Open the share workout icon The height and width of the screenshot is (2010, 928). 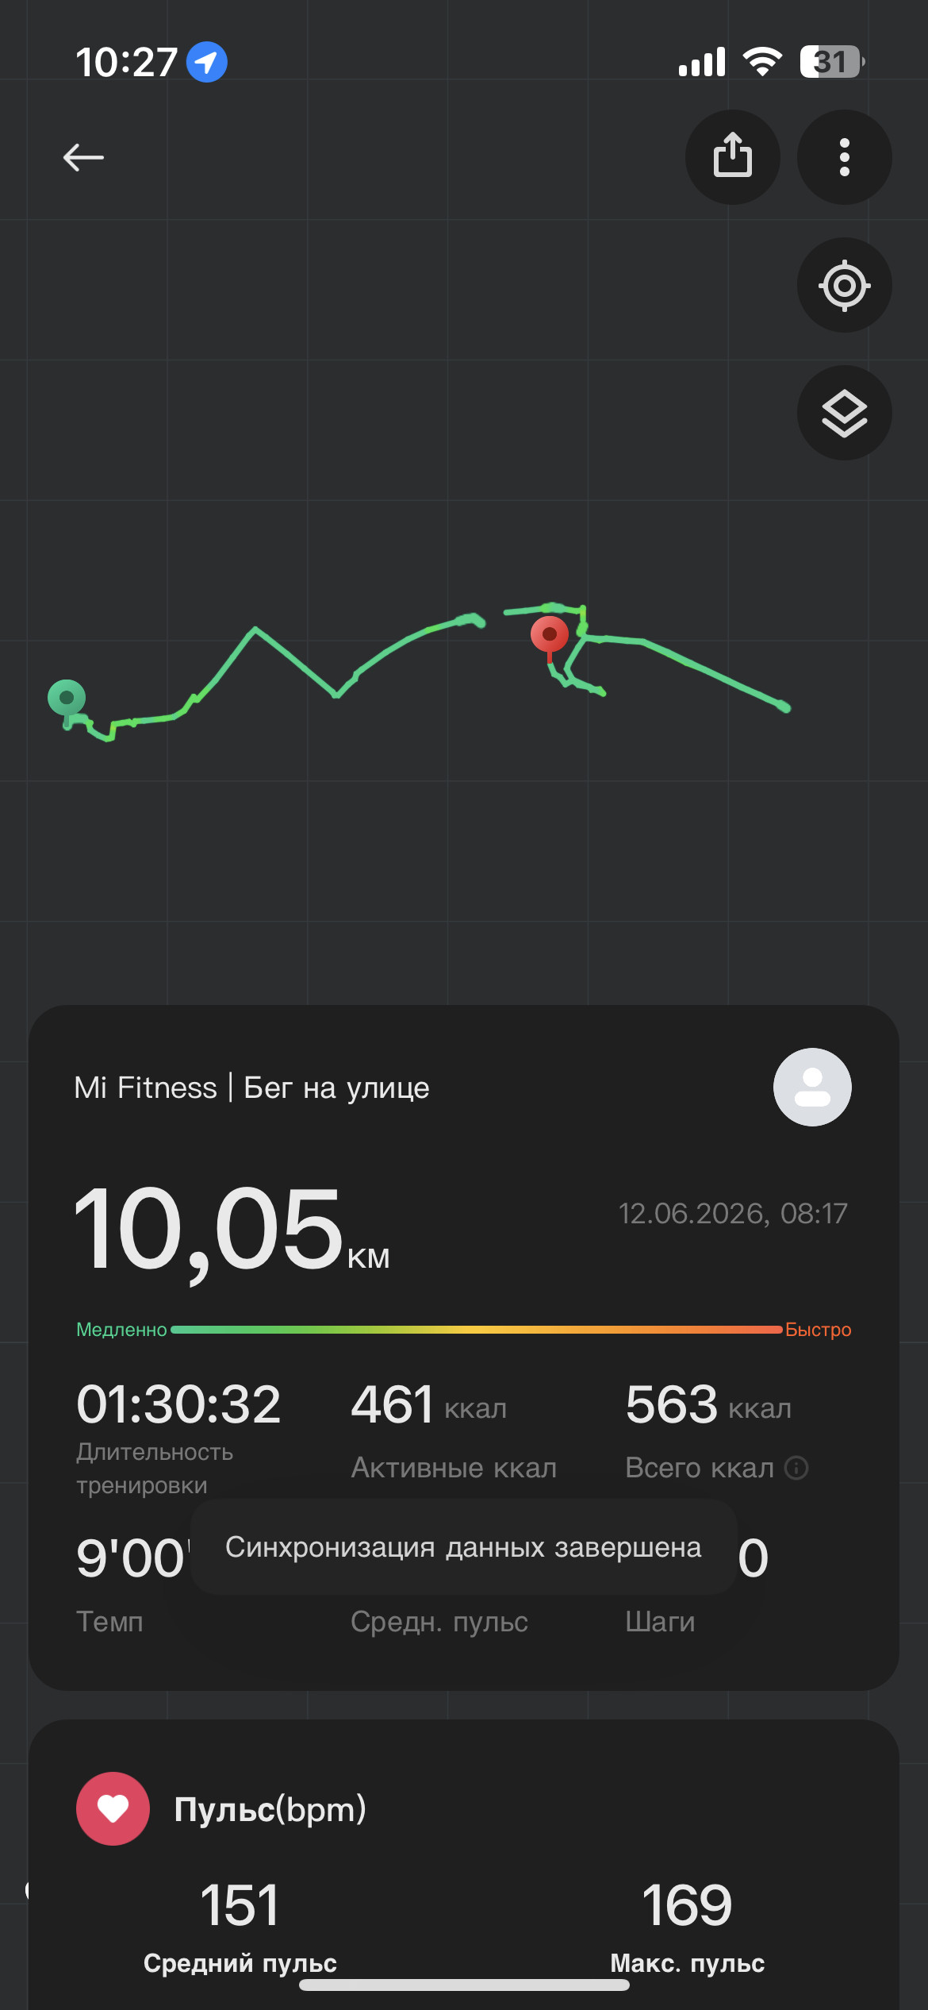click(732, 156)
